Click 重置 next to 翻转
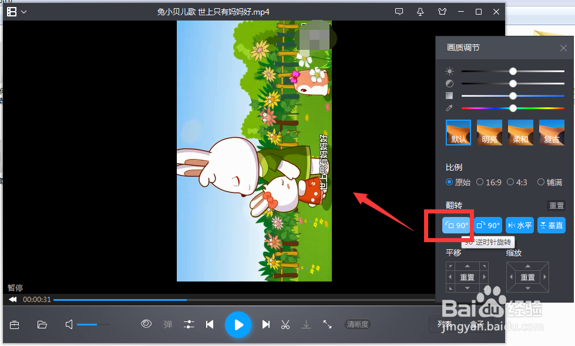 click(556, 205)
